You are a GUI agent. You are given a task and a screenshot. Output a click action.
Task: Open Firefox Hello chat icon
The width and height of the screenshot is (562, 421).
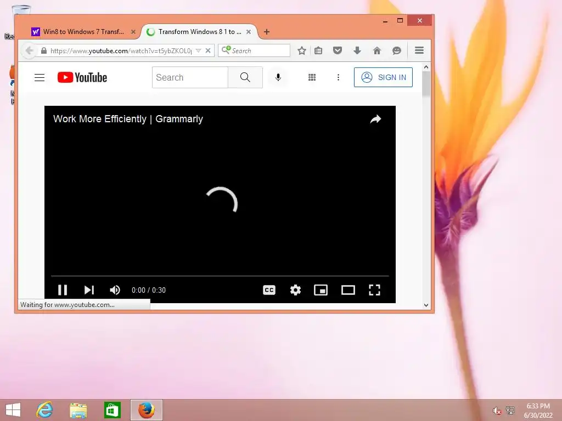click(396, 50)
